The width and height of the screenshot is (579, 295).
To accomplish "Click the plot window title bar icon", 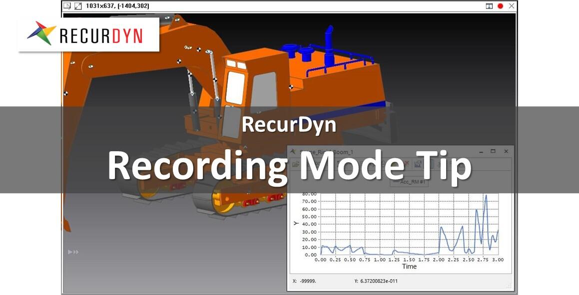I will click(293, 151).
